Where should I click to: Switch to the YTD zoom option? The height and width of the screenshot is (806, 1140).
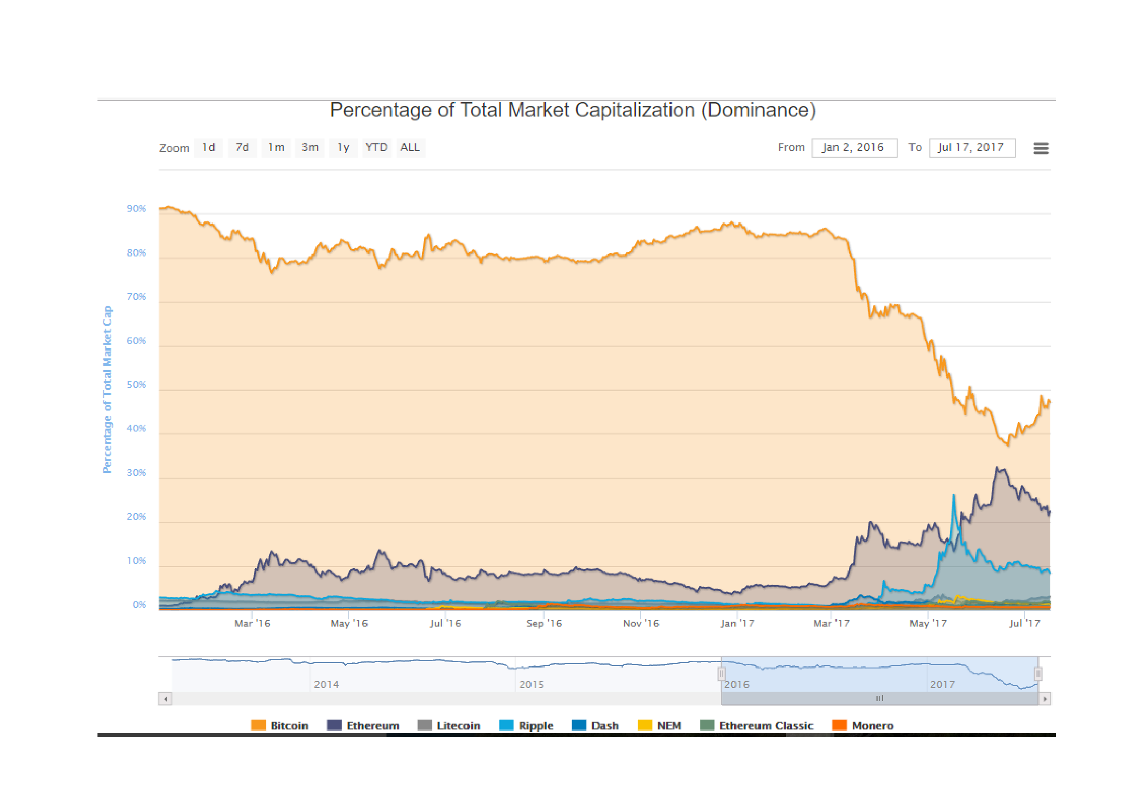376,147
